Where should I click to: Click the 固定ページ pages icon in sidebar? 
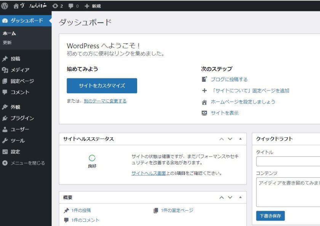(x=5, y=81)
